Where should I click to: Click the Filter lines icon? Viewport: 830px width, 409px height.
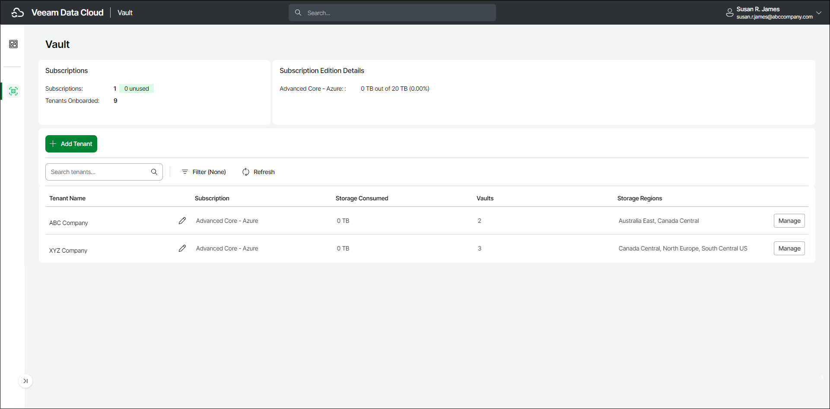[x=185, y=172]
